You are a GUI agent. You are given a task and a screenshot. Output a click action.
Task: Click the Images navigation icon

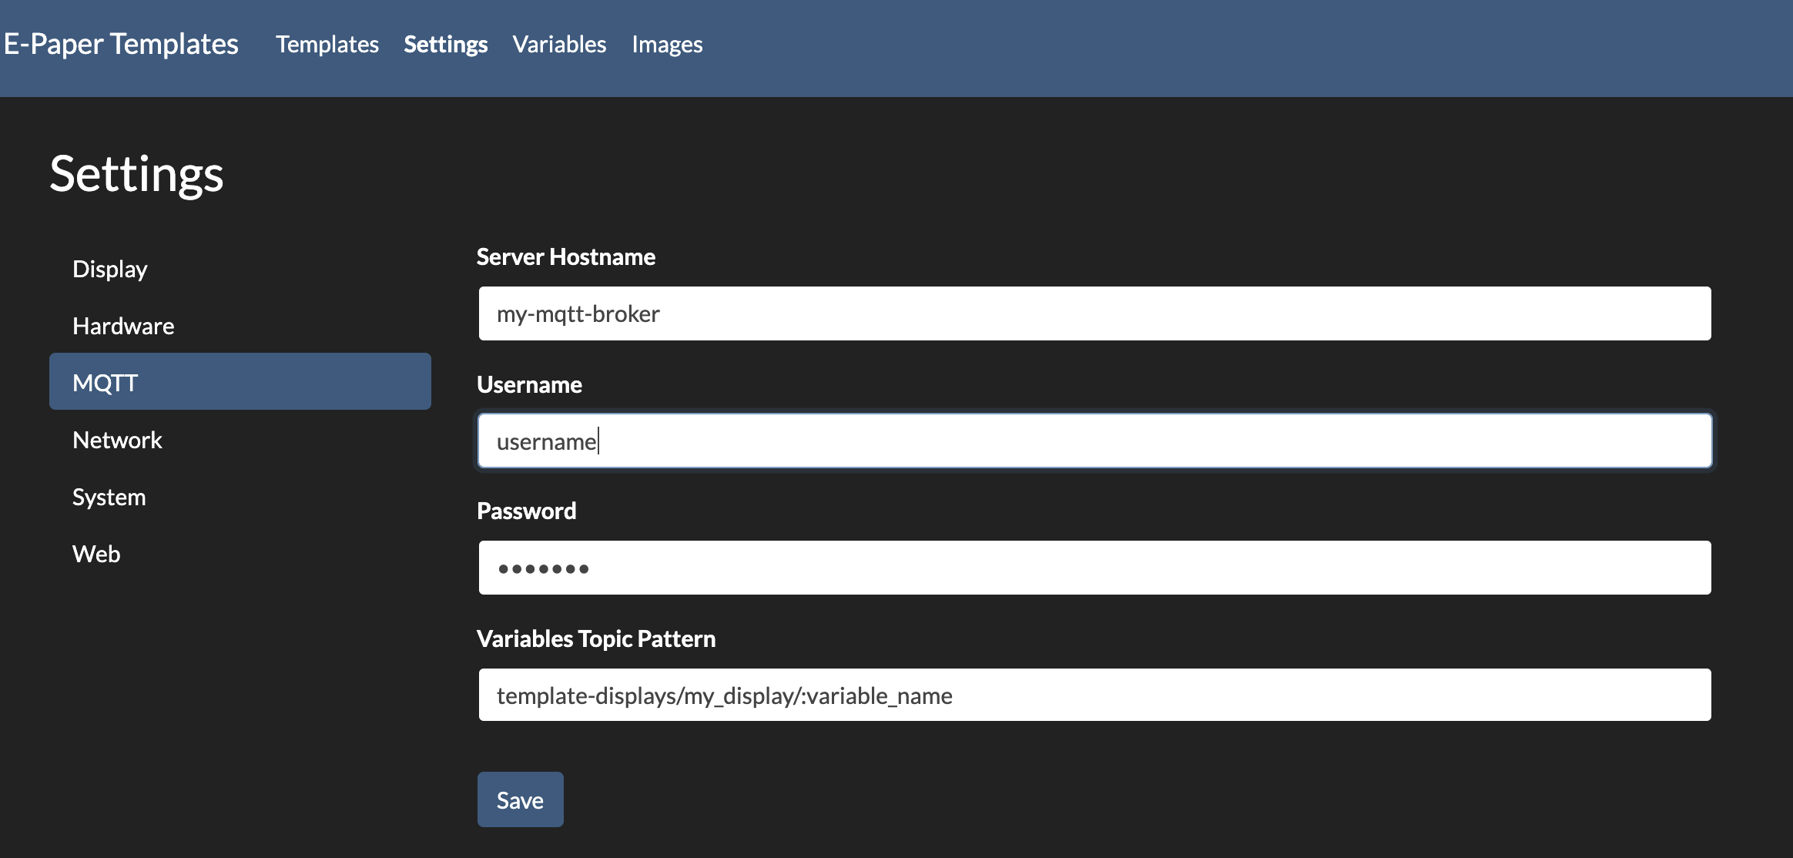pyautogui.click(x=665, y=43)
